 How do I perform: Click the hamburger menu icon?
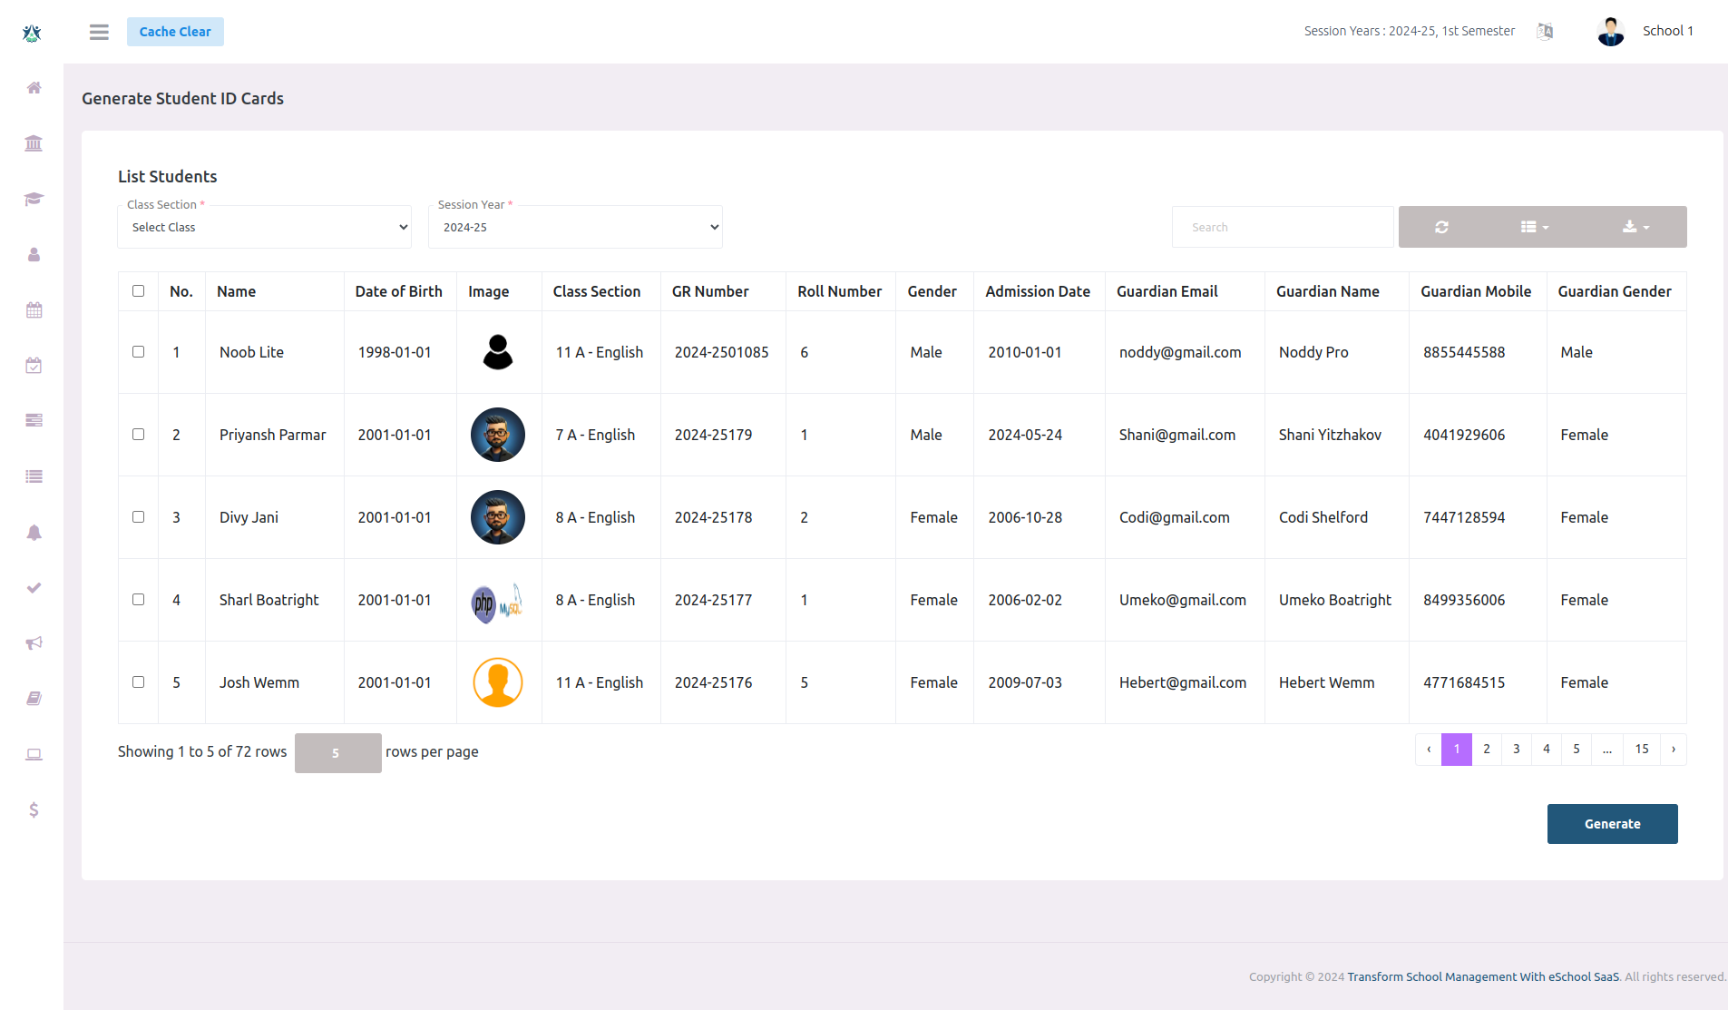pos(99,32)
